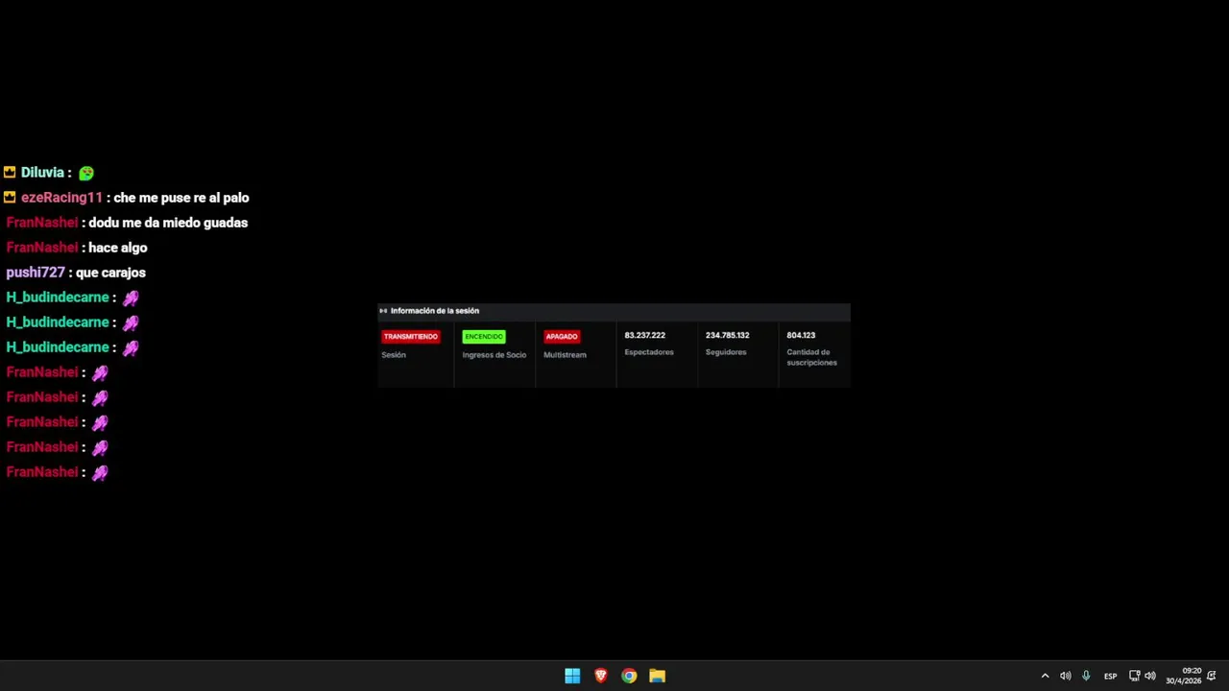
Task: Launch Brave browser from the taskbar
Action: (x=601, y=676)
